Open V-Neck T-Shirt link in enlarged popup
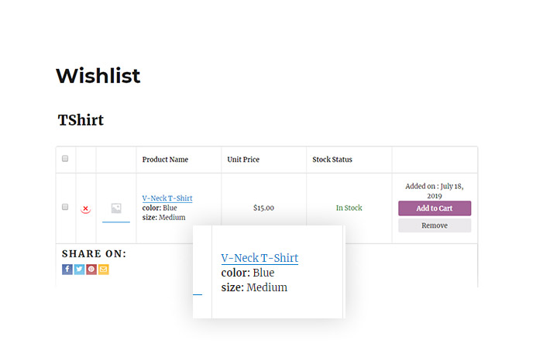The width and height of the screenshot is (550, 354). pyautogui.click(x=260, y=258)
